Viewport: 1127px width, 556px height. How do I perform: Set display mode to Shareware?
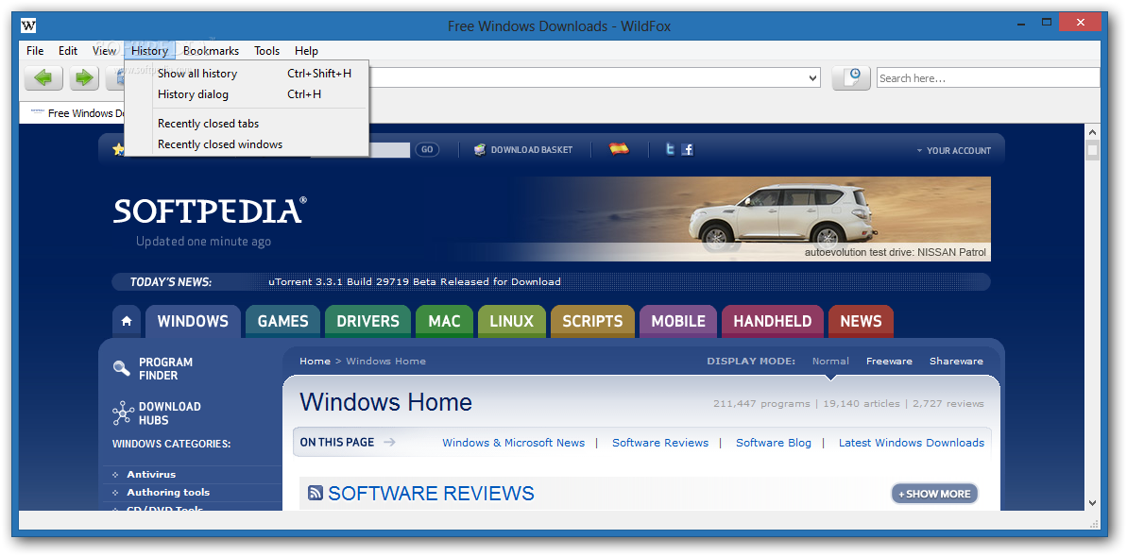pos(956,362)
